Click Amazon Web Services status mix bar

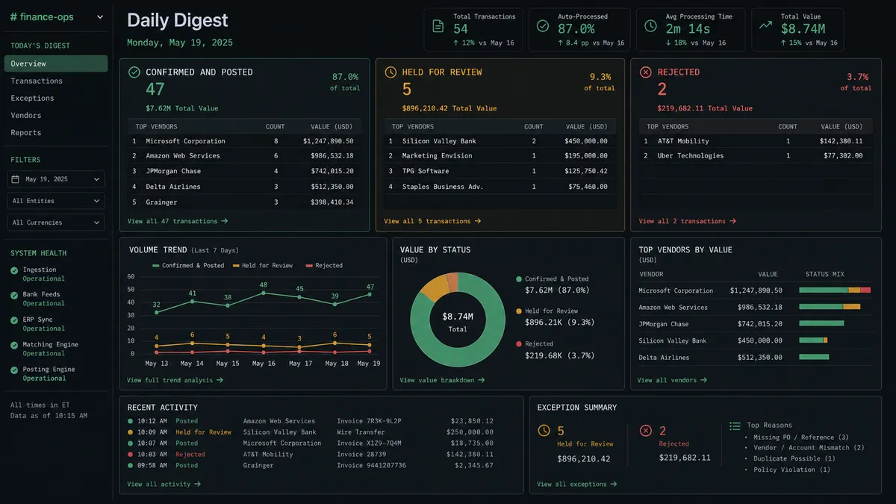tap(830, 307)
